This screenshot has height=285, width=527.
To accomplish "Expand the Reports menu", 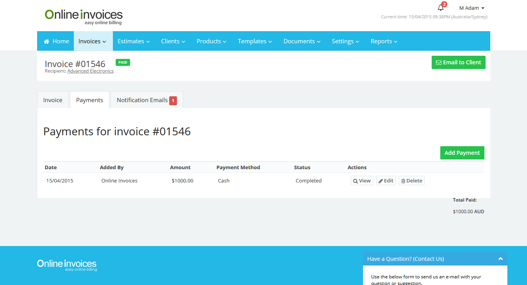I will [384, 41].
